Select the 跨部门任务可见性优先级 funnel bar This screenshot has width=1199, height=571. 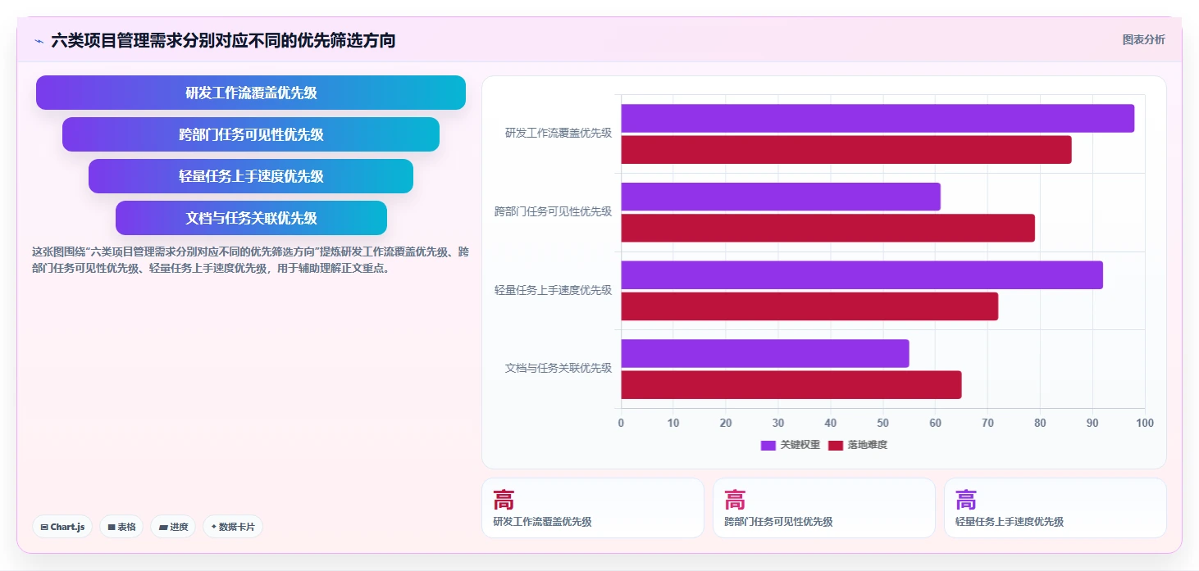pyautogui.click(x=251, y=134)
